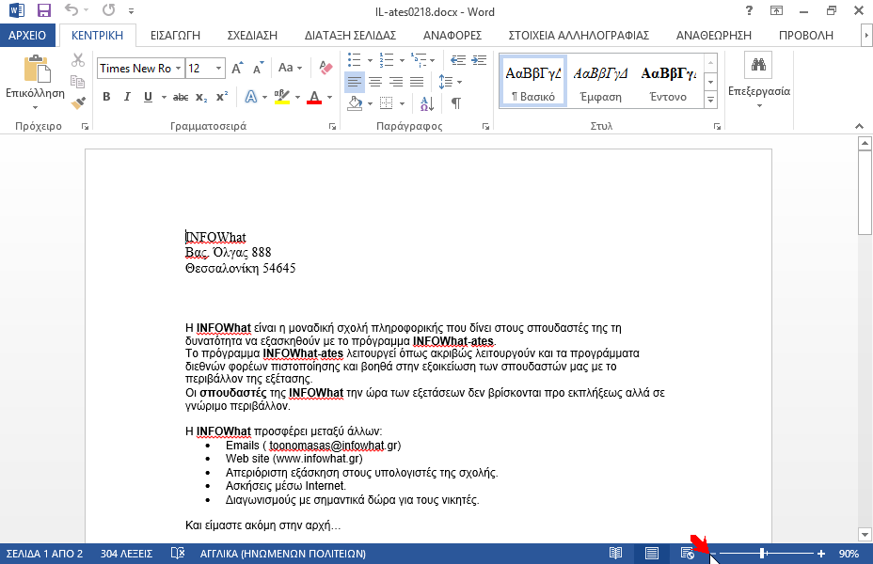
Task: Toggle italic formatting
Action: tap(127, 98)
